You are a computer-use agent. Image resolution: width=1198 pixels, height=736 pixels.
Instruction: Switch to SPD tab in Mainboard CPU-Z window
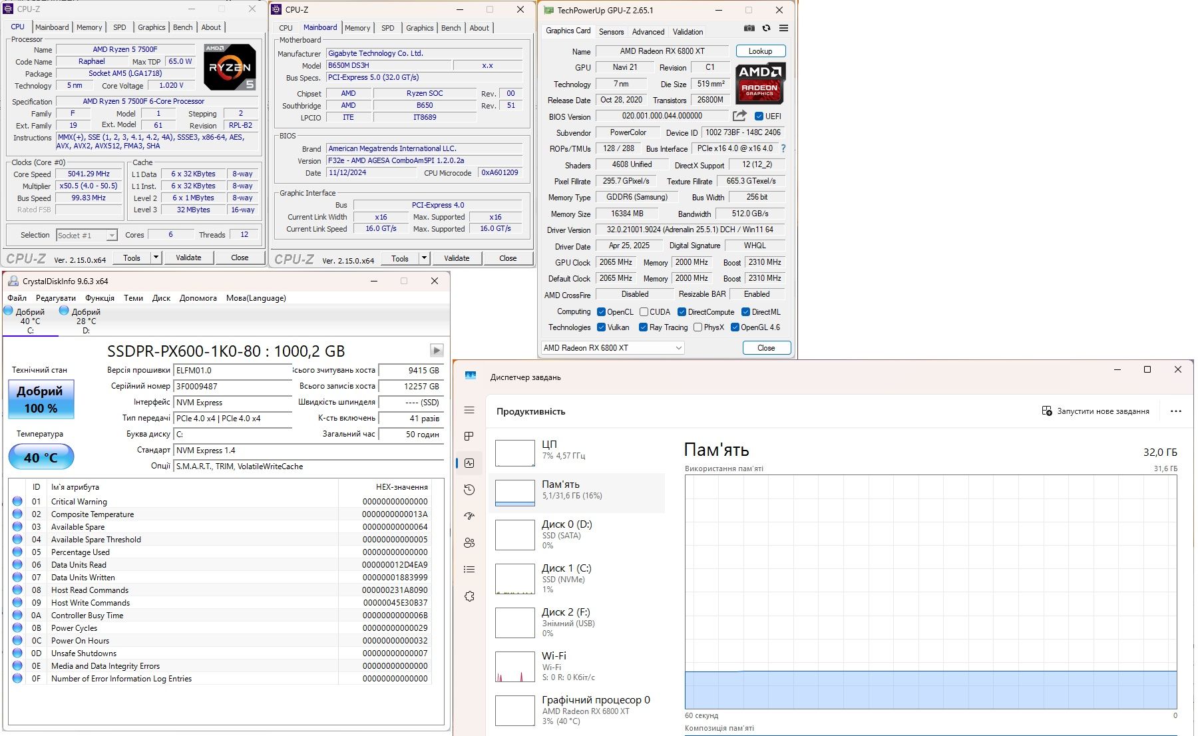(388, 28)
